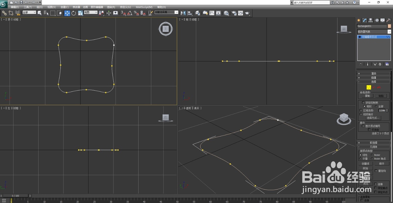Click Bind to Space Warp icon
393x203 pixels.
(18, 13)
